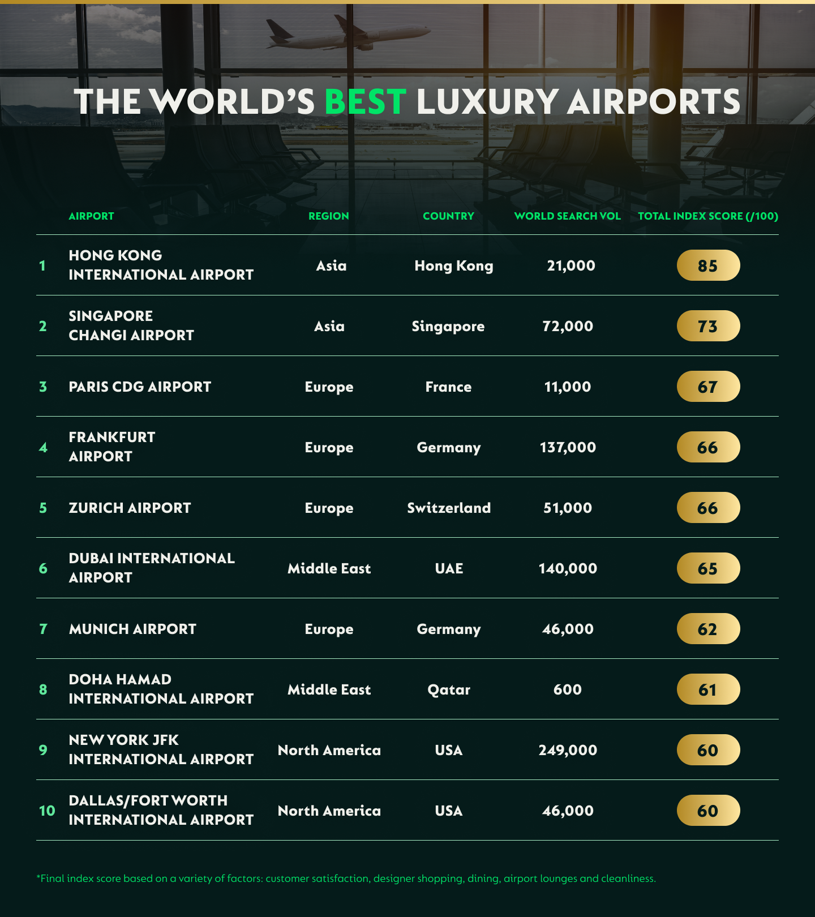Click the REGION column header

[328, 216]
